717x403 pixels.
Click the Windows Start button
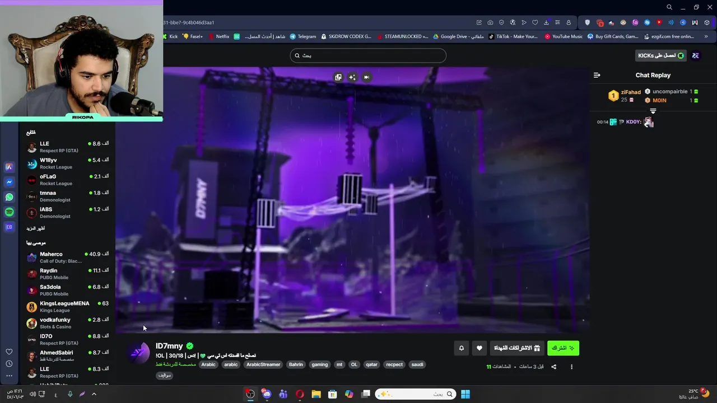tap(465, 394)
